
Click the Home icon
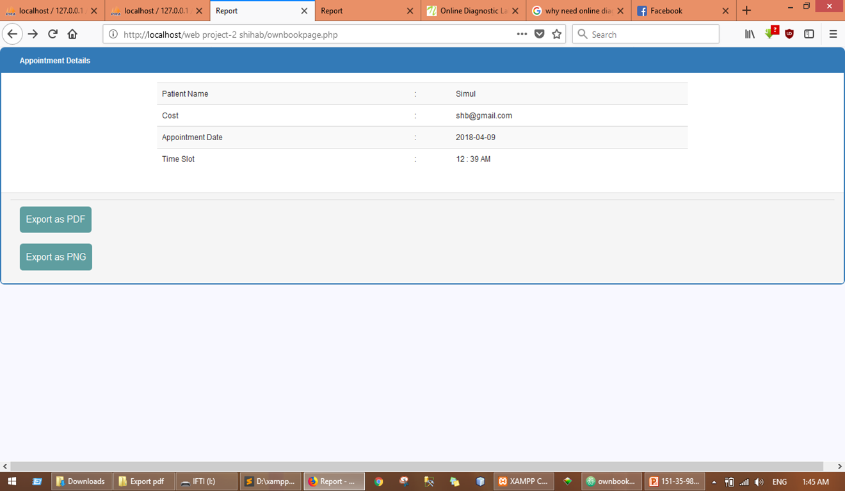[72, 33]
